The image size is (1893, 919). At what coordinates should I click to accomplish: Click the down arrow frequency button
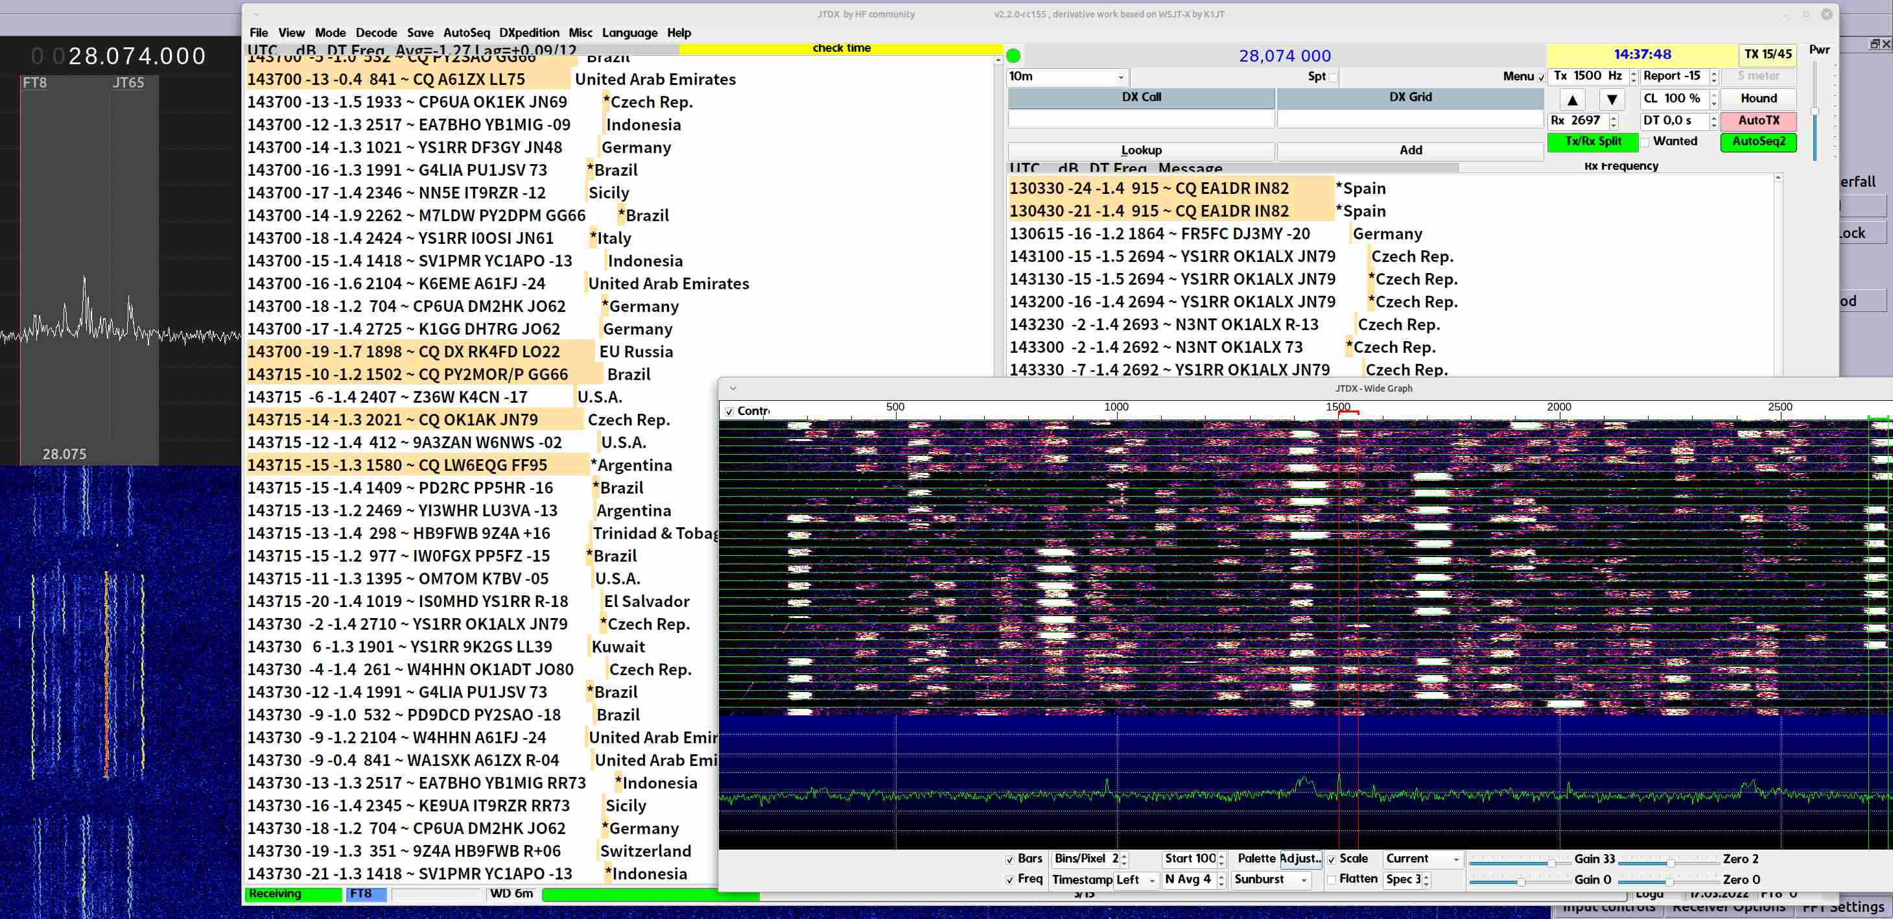pyautogui.click(x=1611, y=99)
